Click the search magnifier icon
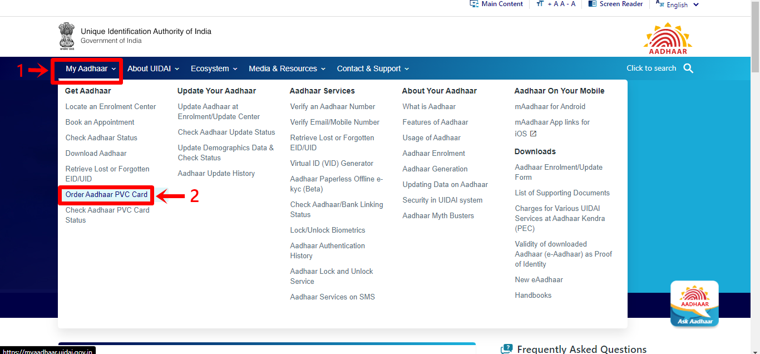Image resolution: width=760 pixels, height=354 pixels. click(688, 68)
